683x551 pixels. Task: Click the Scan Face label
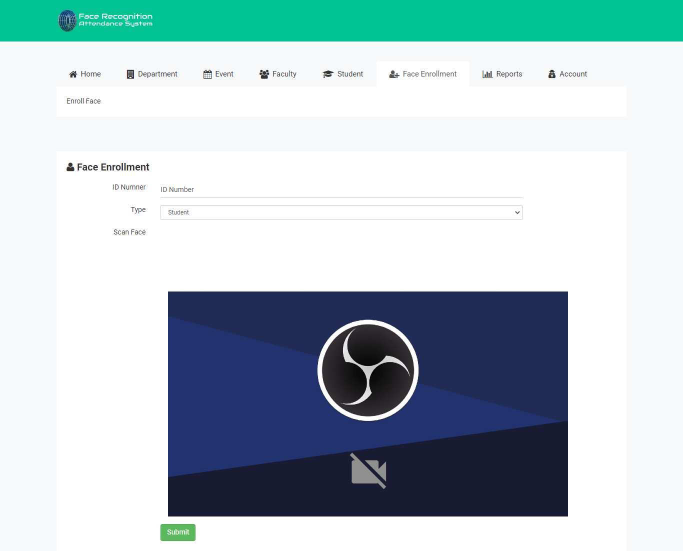point(129,232)
